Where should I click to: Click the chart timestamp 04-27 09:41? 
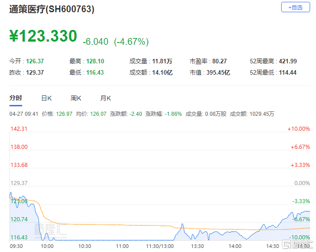(24, 114)
